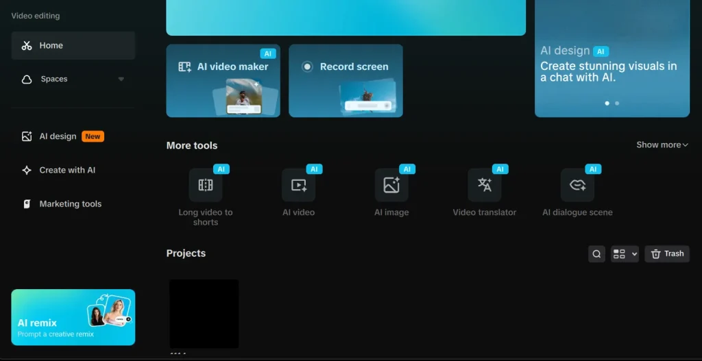Click the Video translator tool icon
This screenshot has height=361, width=702.
pos(485,185)
